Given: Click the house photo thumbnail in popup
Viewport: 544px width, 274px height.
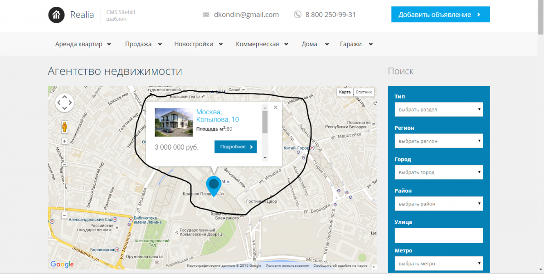Looking at the screenshot, I should (174, 122).
